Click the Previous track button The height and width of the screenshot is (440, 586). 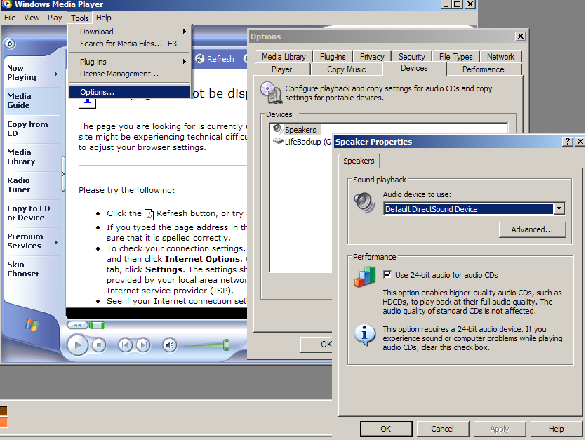(x=125, y=345)
